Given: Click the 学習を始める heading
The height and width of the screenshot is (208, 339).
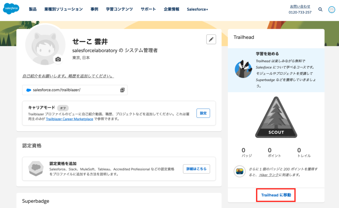Looking at the screenshot, I should [267, 54].
